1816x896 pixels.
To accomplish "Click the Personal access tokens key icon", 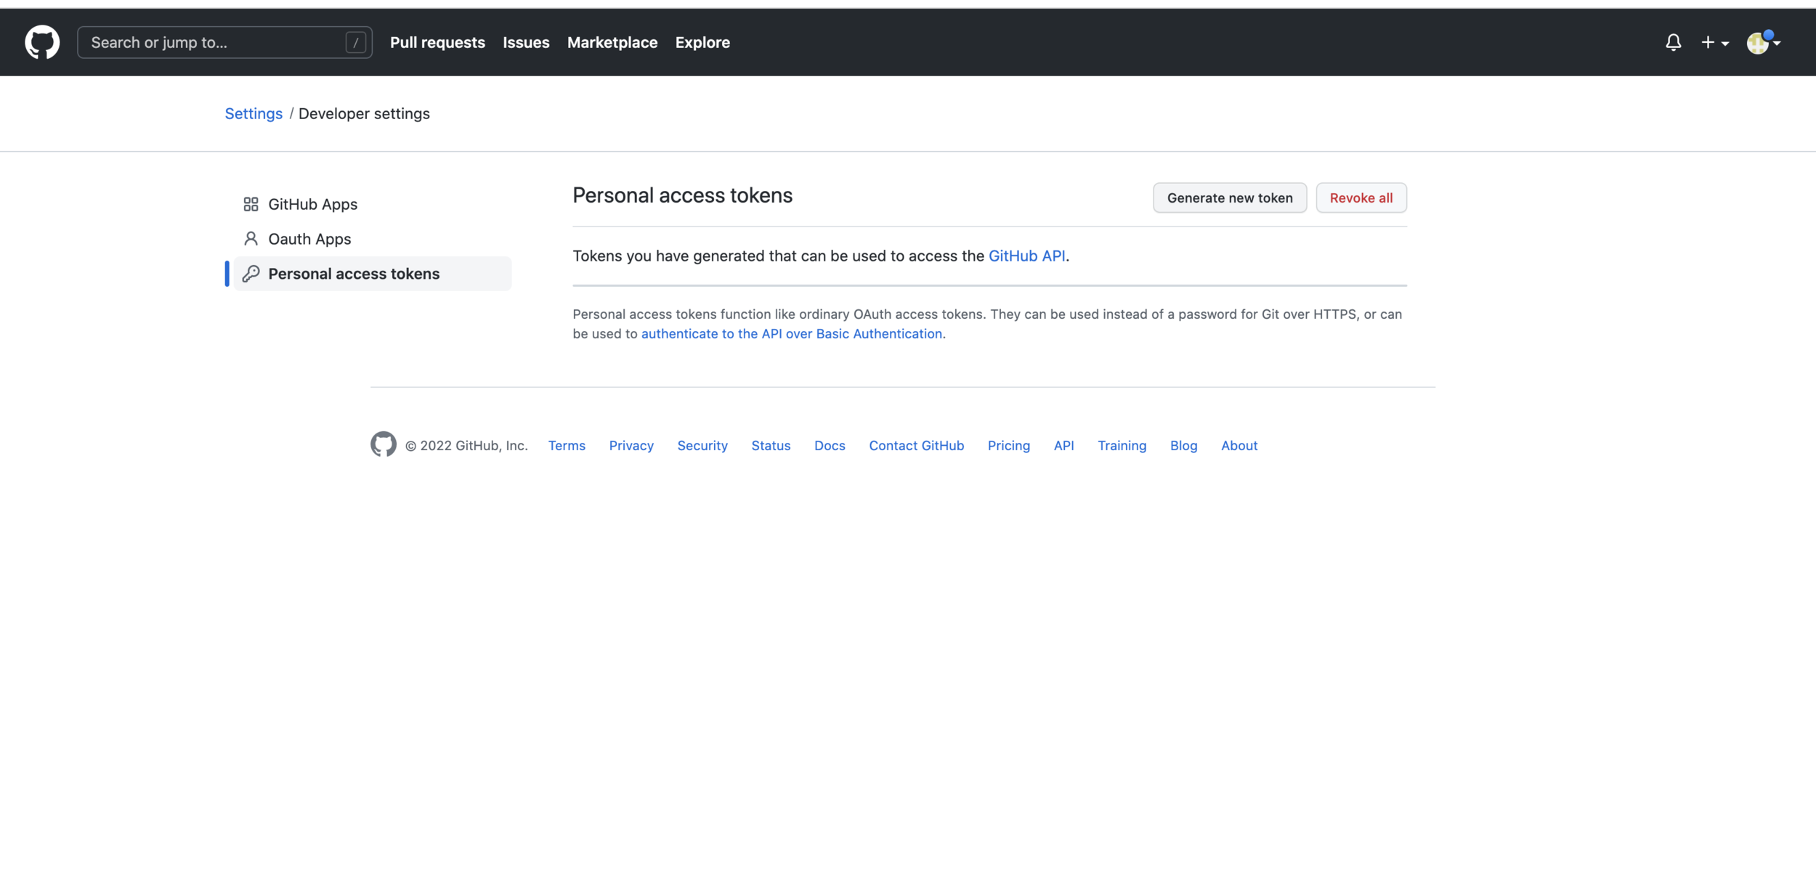I will tap(251, 274).
